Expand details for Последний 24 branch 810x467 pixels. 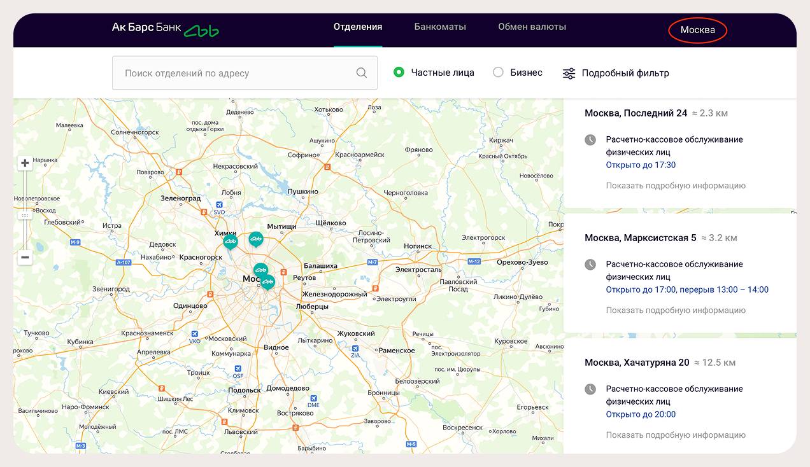(675, 186)
